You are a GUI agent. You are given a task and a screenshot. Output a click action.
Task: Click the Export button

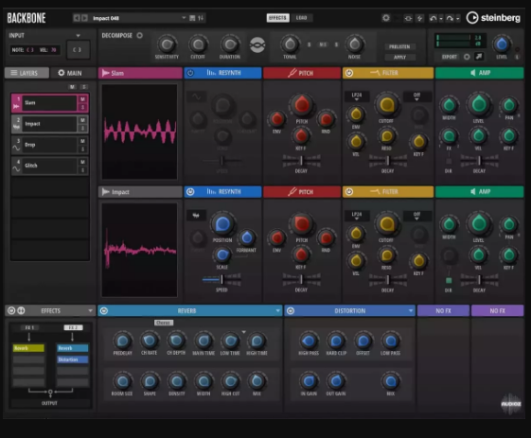450,57
